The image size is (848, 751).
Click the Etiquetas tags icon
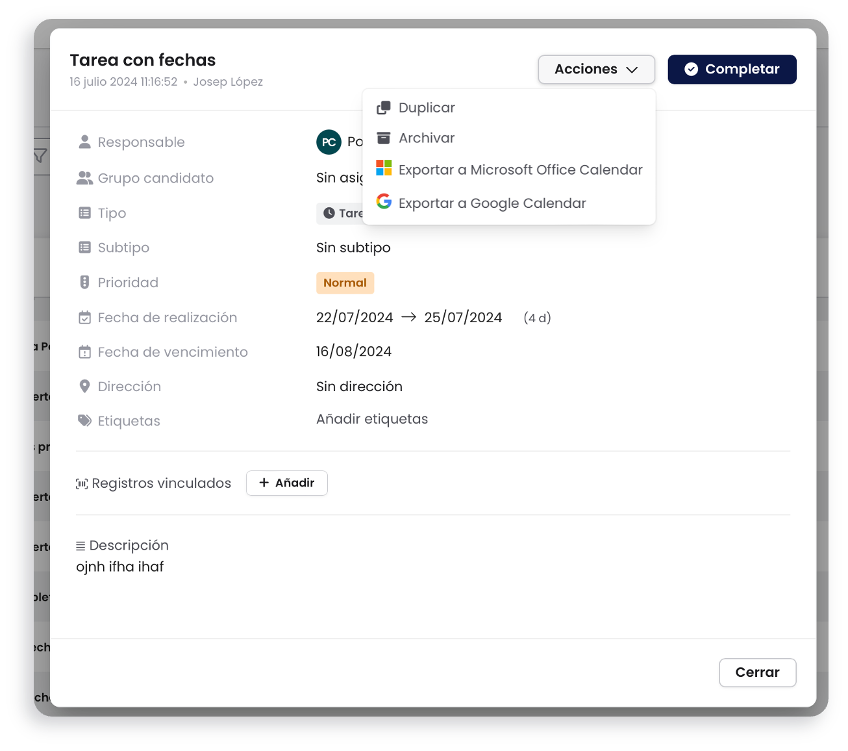(x=84, y=420)
